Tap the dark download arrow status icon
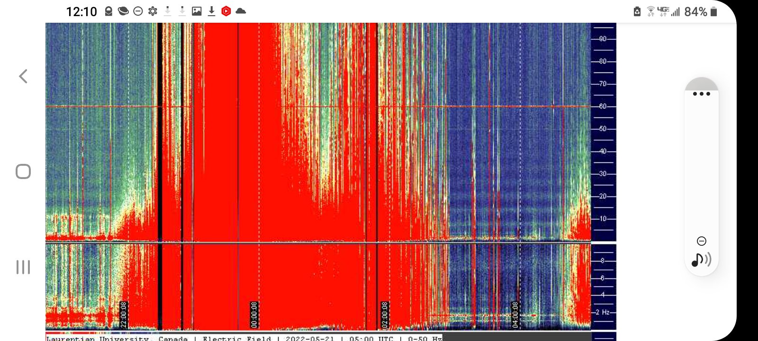The image size is (758, 341). pyautogui.click(x=211, y=11)
